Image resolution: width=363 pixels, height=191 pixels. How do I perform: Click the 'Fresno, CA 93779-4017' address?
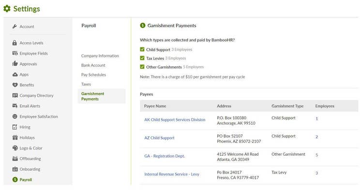pos(238,177)
